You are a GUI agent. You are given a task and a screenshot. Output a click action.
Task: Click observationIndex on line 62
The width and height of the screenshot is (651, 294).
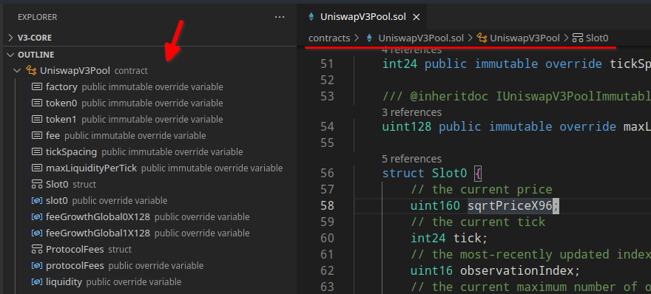pyautogui.click(x=516, y=270)
